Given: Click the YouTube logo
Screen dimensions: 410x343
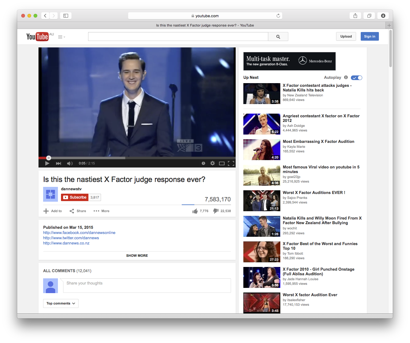Looking at the screenshot, I should [38, 37].
